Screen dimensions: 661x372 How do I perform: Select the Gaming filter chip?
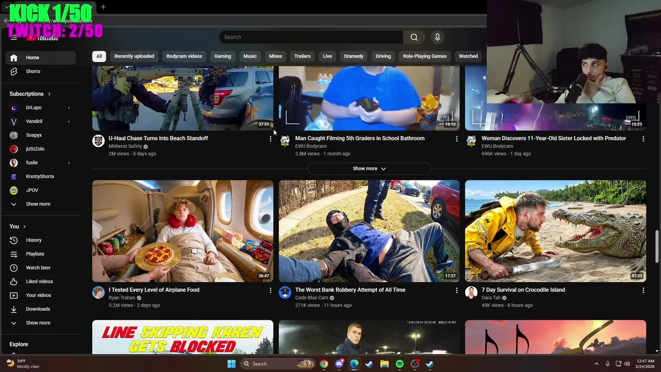click(223, 56)
